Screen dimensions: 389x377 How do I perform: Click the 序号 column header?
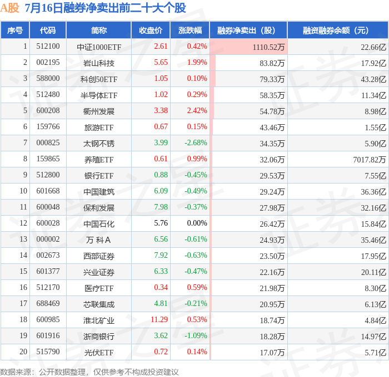coord(15,30)
